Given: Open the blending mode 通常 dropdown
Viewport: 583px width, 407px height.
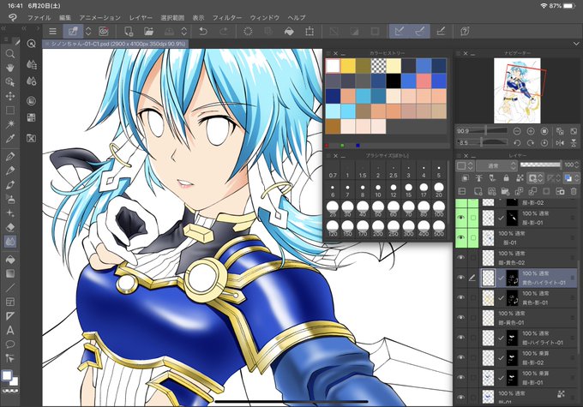Looking at the screenshot, I should 496,165.
